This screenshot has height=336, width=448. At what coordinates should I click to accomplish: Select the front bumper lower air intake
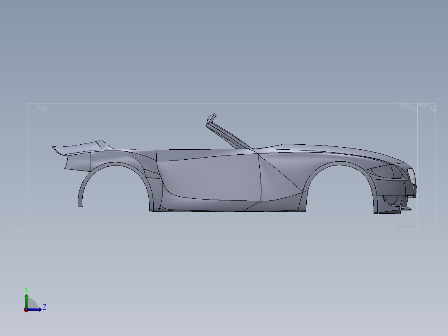392,200
